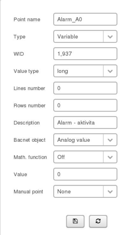
Task: Open the Off math function selector
Action: point(85,157)
